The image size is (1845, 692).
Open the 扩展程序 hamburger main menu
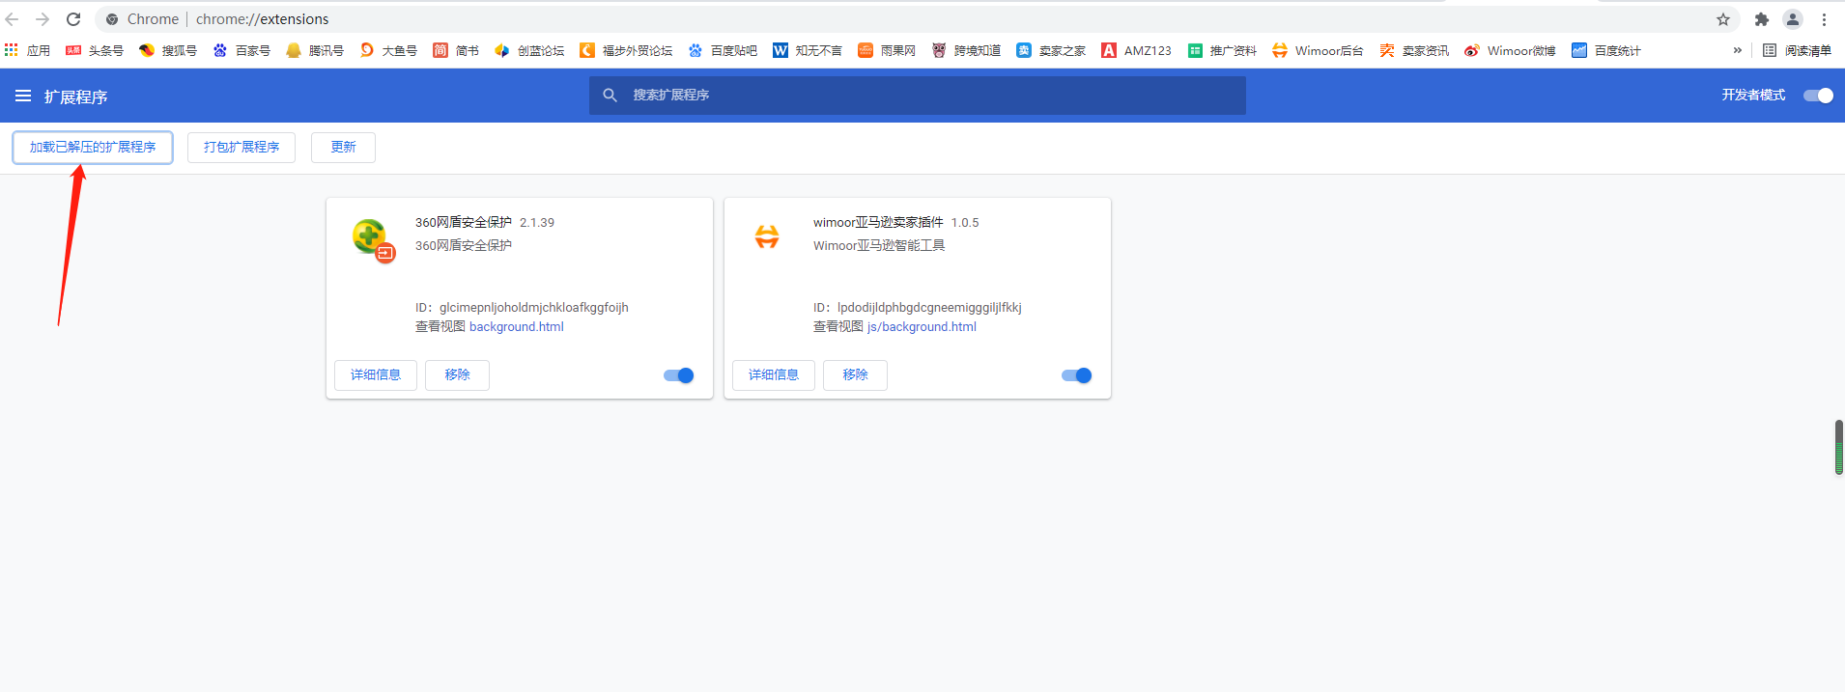(23, 96)
